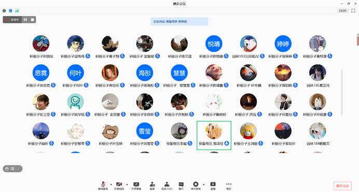Unmute the microphone in the bottom toolbar
Image resolution: width=359 pixels, height=192 pixels.
pos(103,186)
